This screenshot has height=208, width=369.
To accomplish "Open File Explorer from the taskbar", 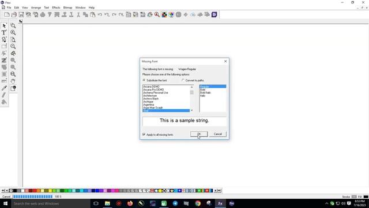I will pos(107,203).
